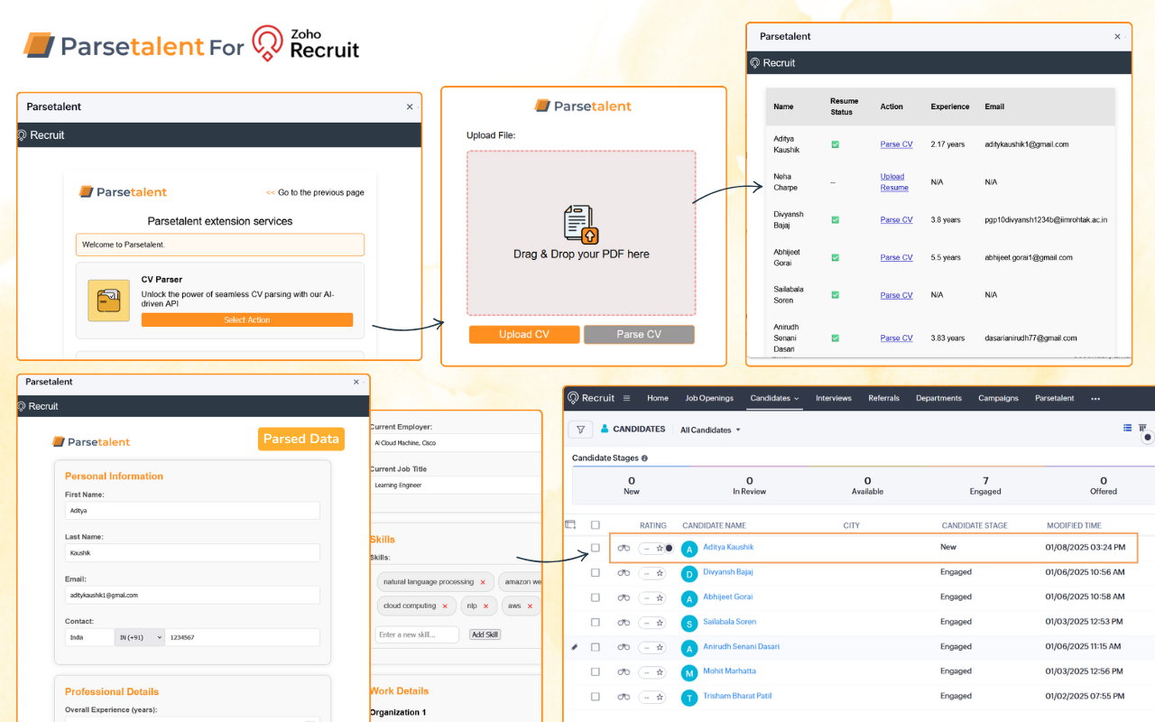Open the All Candidates view dropdown

coord(710,430)
